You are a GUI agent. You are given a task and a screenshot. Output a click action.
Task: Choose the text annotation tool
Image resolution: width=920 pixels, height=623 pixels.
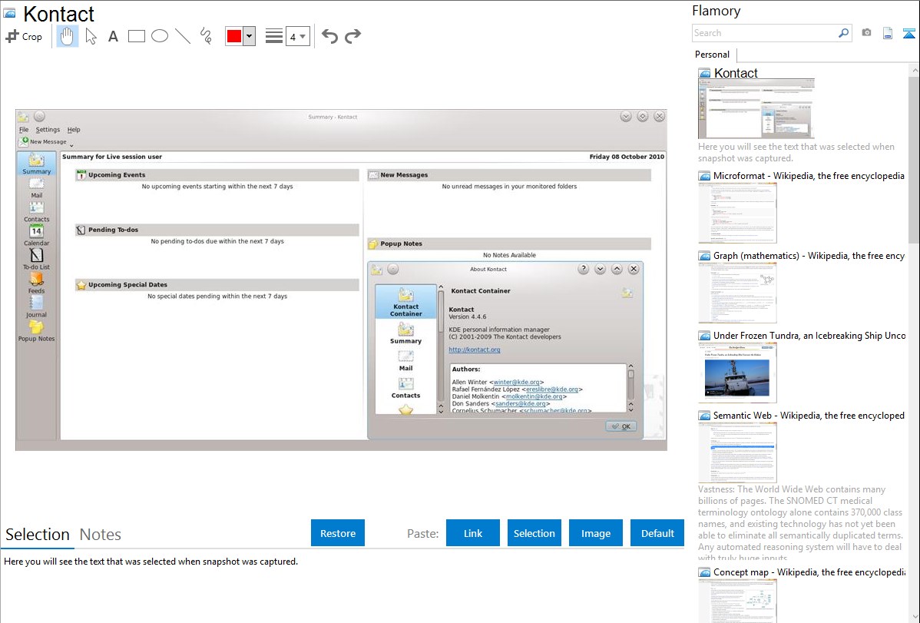(x=113, y=36)
